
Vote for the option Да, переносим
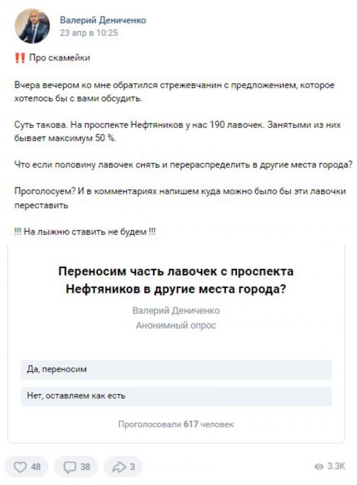176,370
